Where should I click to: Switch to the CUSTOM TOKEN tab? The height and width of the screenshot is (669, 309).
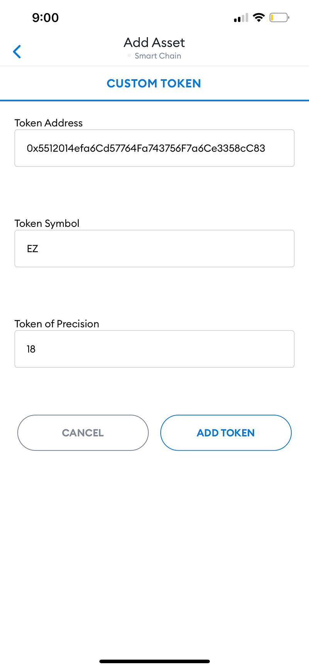click(x=154, y=83)
